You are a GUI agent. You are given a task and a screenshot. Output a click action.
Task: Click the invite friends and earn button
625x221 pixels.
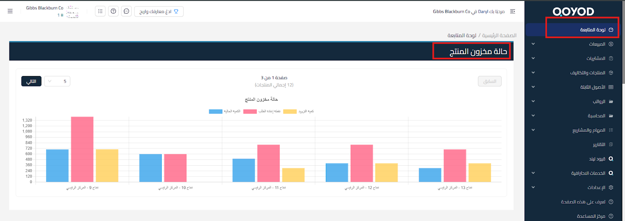pyautogui.click(x=159, y=12)
